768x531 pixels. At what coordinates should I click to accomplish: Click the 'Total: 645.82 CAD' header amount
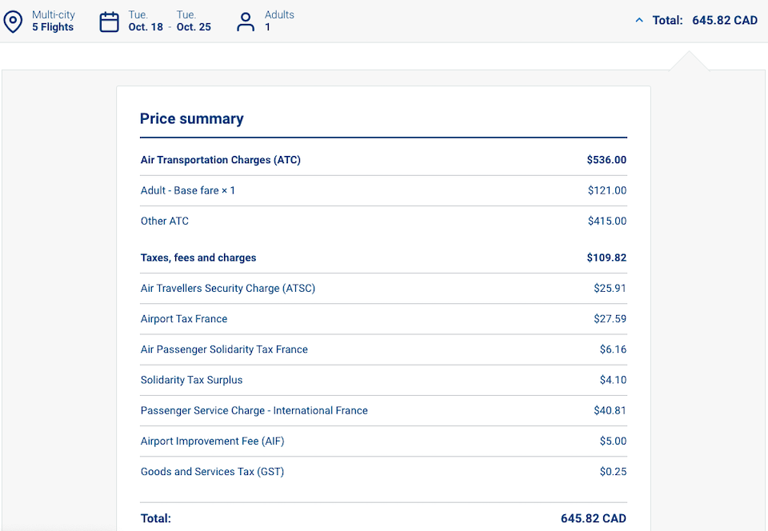[x=705, y=21]
